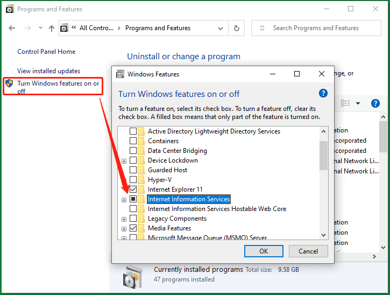Go back with the Back arrow
The height and width of the screenshot is (295, 390).
(x=12, y=28)
